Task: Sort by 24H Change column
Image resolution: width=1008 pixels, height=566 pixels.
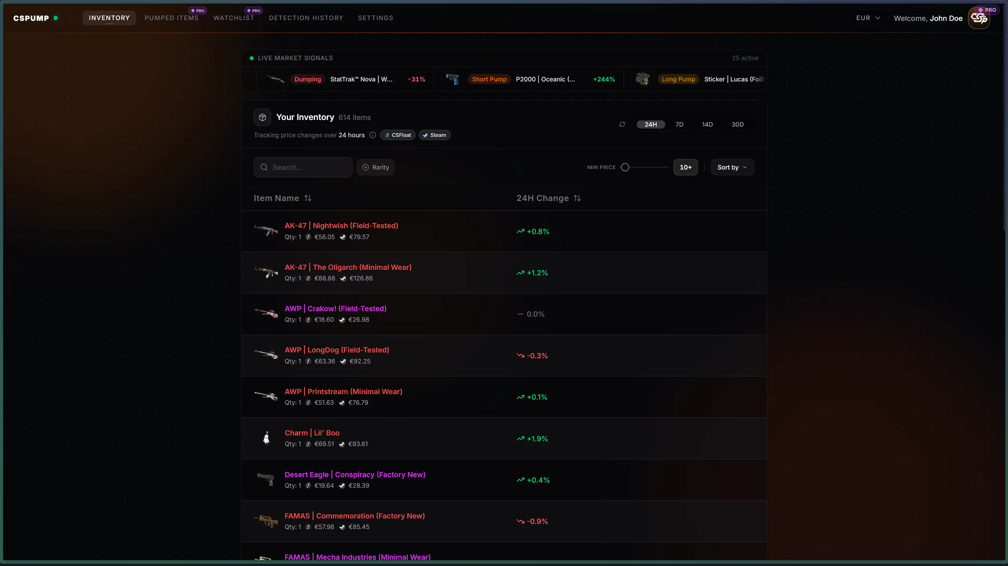Action: tap(549, 198)
